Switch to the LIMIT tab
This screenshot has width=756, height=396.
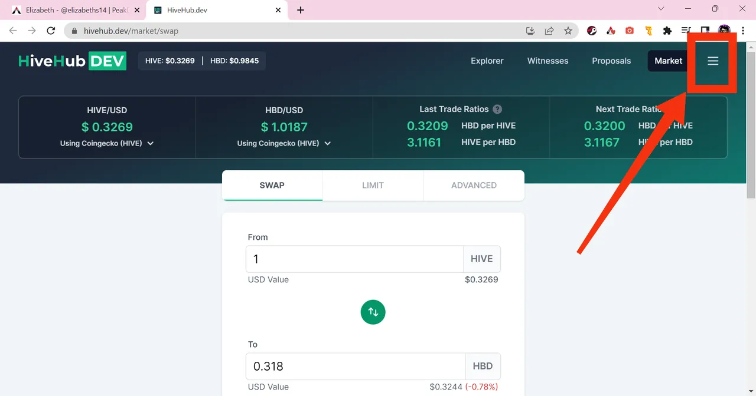(373, 185)
